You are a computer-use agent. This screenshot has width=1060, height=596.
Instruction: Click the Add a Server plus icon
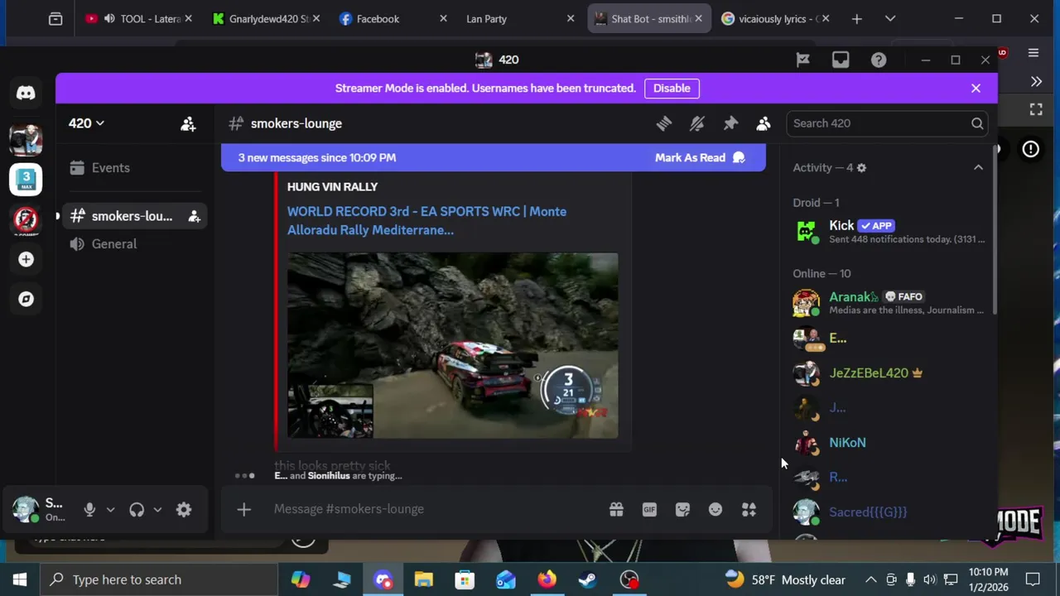[x=26, y=259]
